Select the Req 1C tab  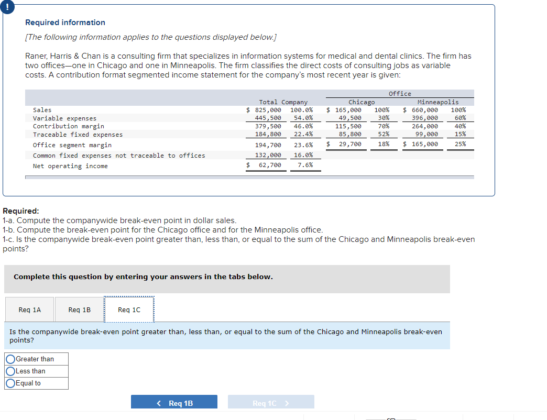pyautogui.click(x=129, y=310)
